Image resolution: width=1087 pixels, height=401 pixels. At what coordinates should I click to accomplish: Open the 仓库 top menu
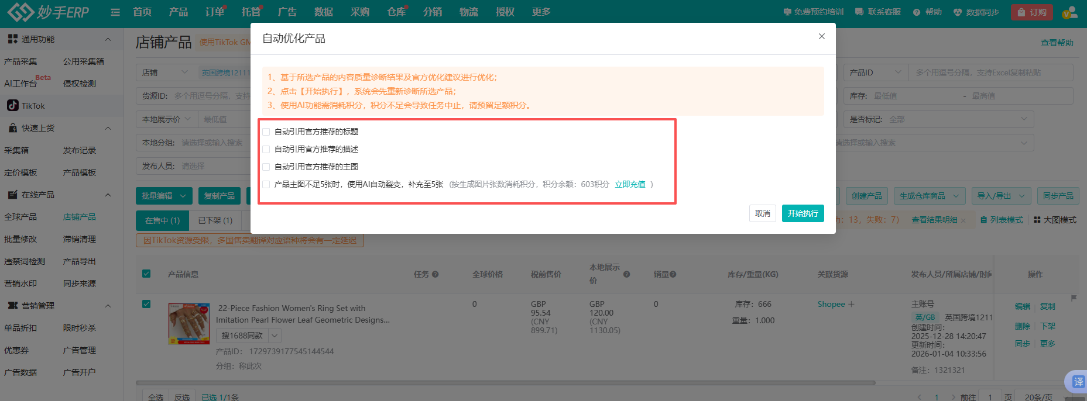(x=396, y=12)
